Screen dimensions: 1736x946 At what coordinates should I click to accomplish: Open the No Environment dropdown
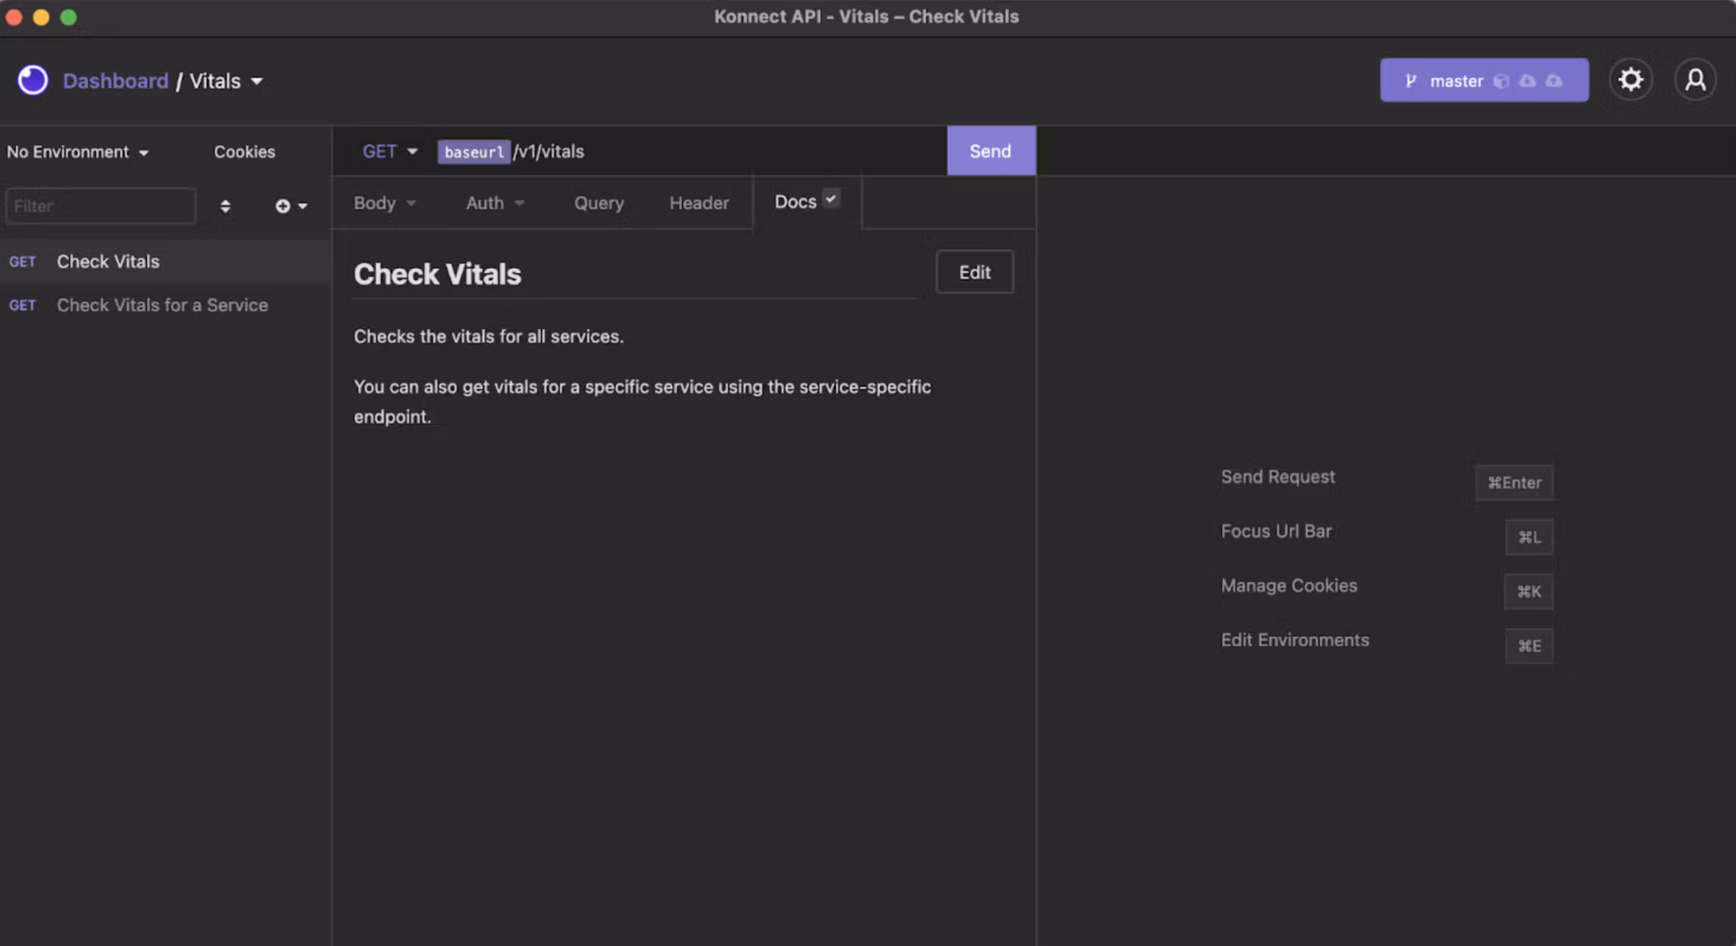pyautogui.click(x=77, y=152)
